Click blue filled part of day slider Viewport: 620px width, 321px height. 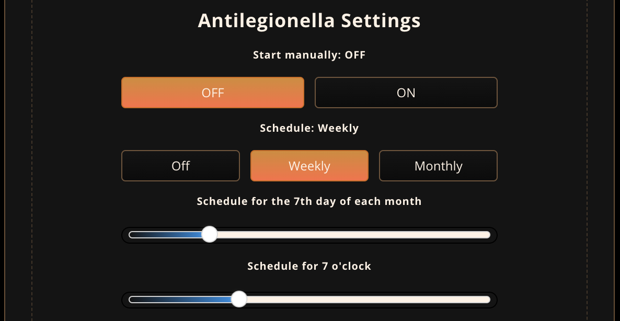click(165, 235)
